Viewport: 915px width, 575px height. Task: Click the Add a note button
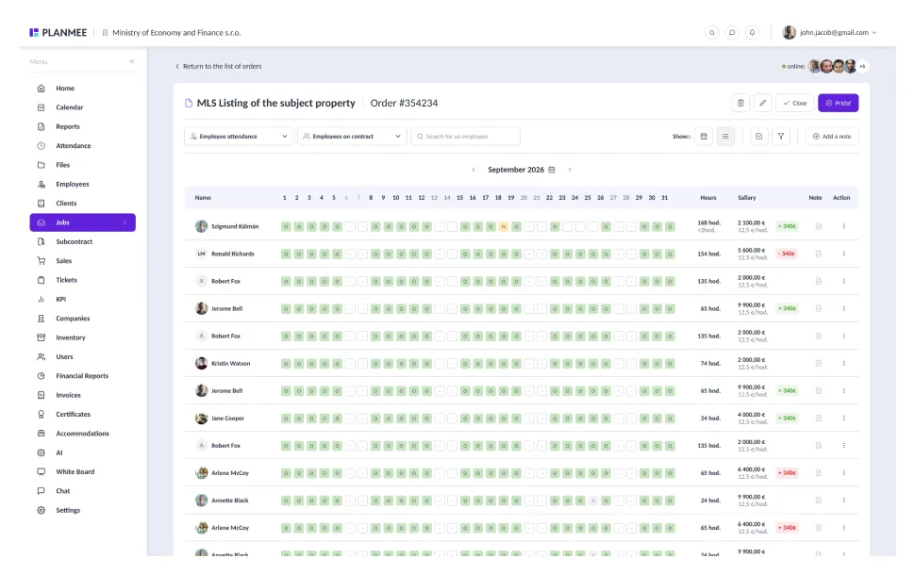click(x=832, y=137)
